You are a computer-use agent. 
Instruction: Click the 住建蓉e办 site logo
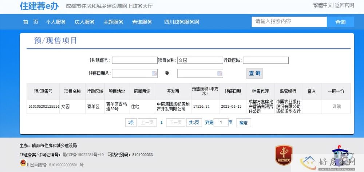point(39,6)
